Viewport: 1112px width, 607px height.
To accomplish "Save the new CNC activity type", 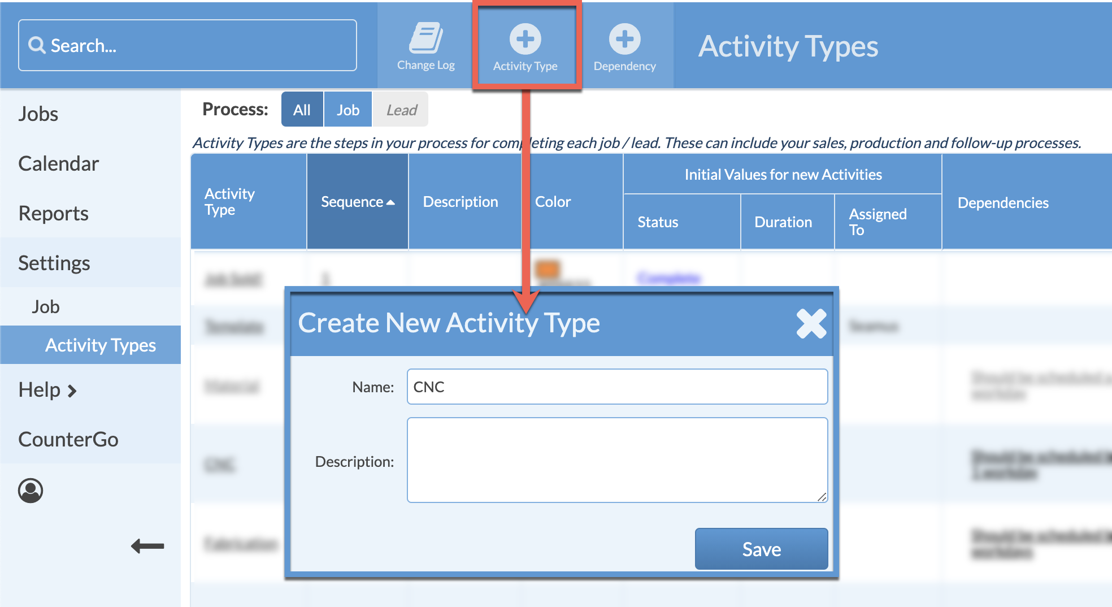I will click(761, 548).
